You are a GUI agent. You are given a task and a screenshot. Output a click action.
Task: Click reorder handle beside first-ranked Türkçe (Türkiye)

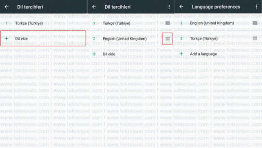[x=167, y=23]
